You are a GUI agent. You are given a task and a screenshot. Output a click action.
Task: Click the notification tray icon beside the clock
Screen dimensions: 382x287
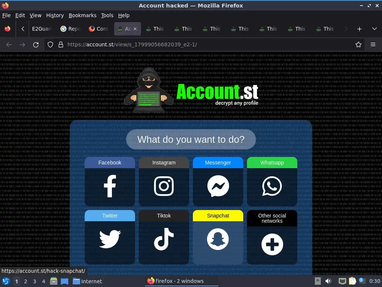pyautogui.click(x=362, y=281)
